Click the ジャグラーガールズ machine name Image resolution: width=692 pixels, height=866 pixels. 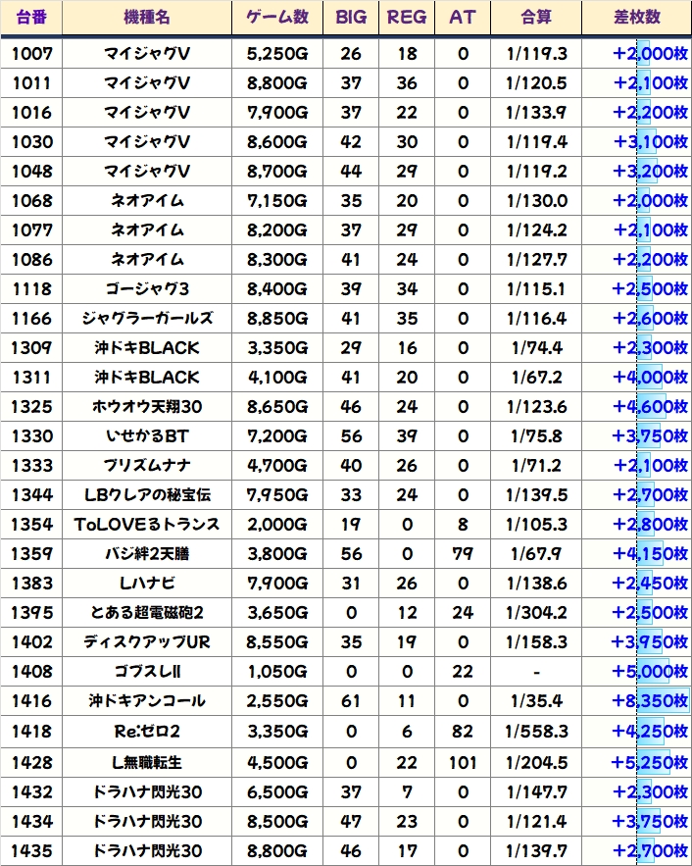point(146,319)
